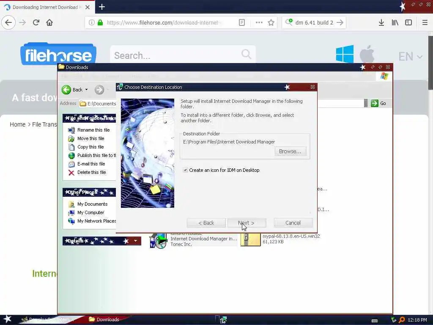Open the browser home page
Image resolution: width=433 pixels, height=325 pixels.
point(49,22)
